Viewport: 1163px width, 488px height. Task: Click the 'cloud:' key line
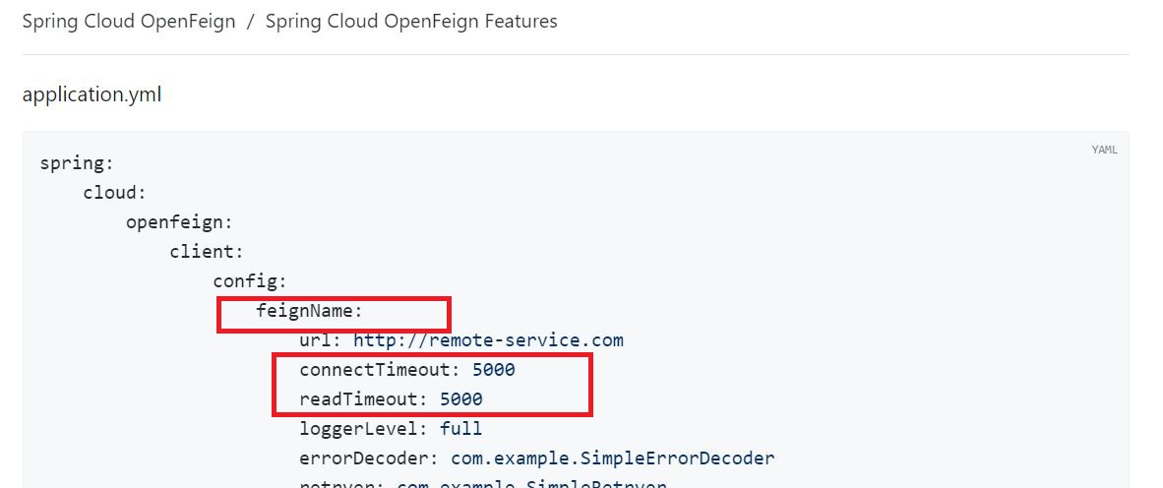coord(114,193)
